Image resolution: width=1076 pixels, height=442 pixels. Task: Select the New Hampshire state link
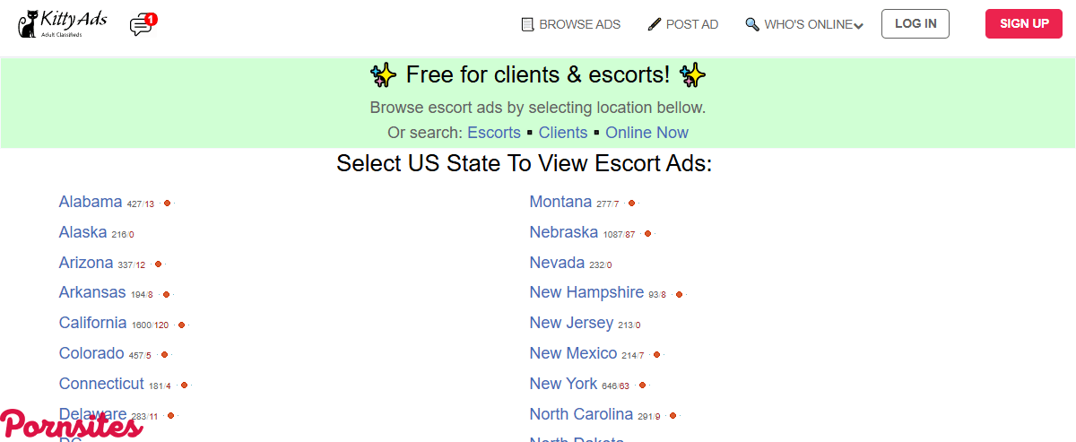[x=586, y=292]
